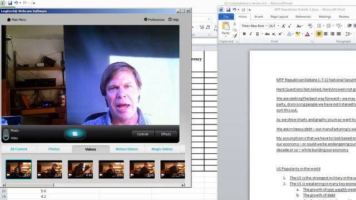Click Text Effects glowing A icon
356x200 pixels.
click(289, 34)
